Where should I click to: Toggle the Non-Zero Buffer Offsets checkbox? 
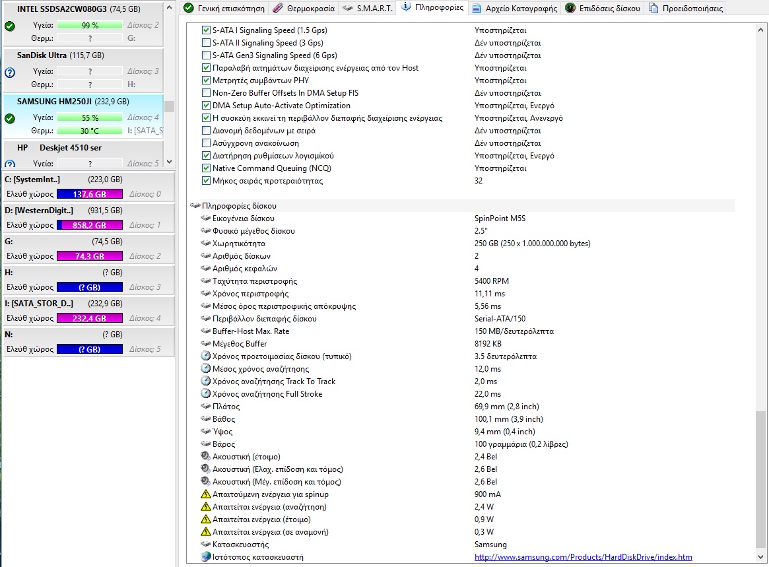click(207, 93)
